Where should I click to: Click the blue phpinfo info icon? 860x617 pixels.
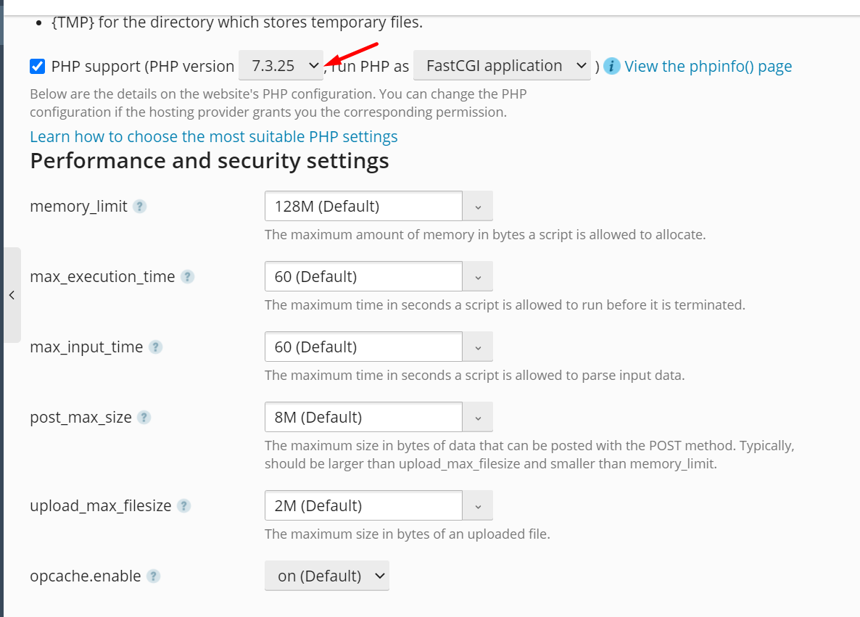[x=611, y=67]
